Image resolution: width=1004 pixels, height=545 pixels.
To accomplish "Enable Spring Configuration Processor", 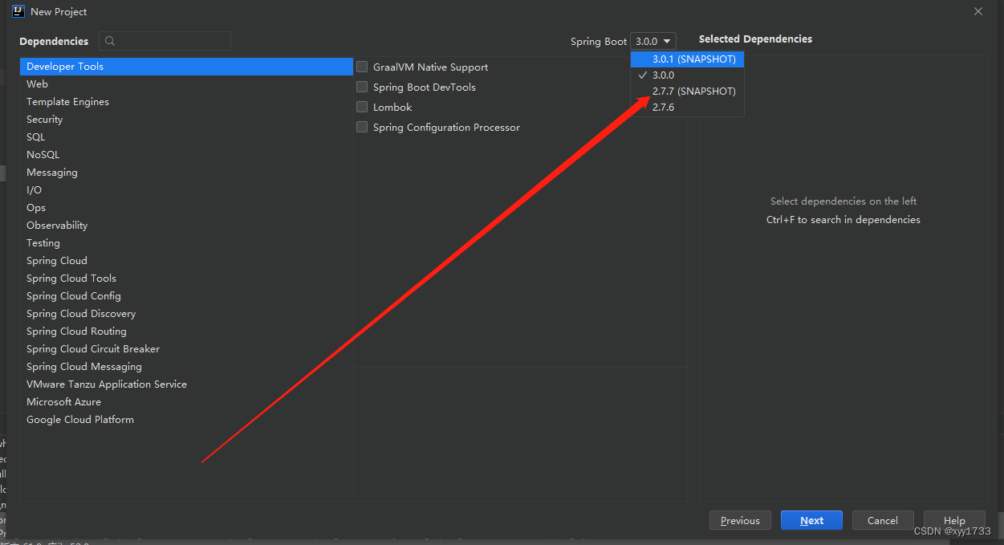I will [362, 127].
